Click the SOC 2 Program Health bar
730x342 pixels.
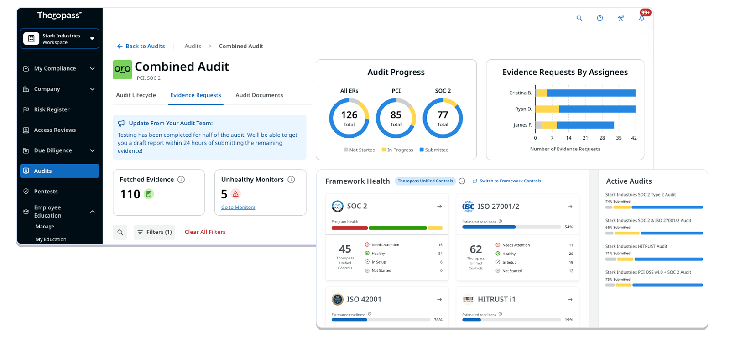pos(387,228)
